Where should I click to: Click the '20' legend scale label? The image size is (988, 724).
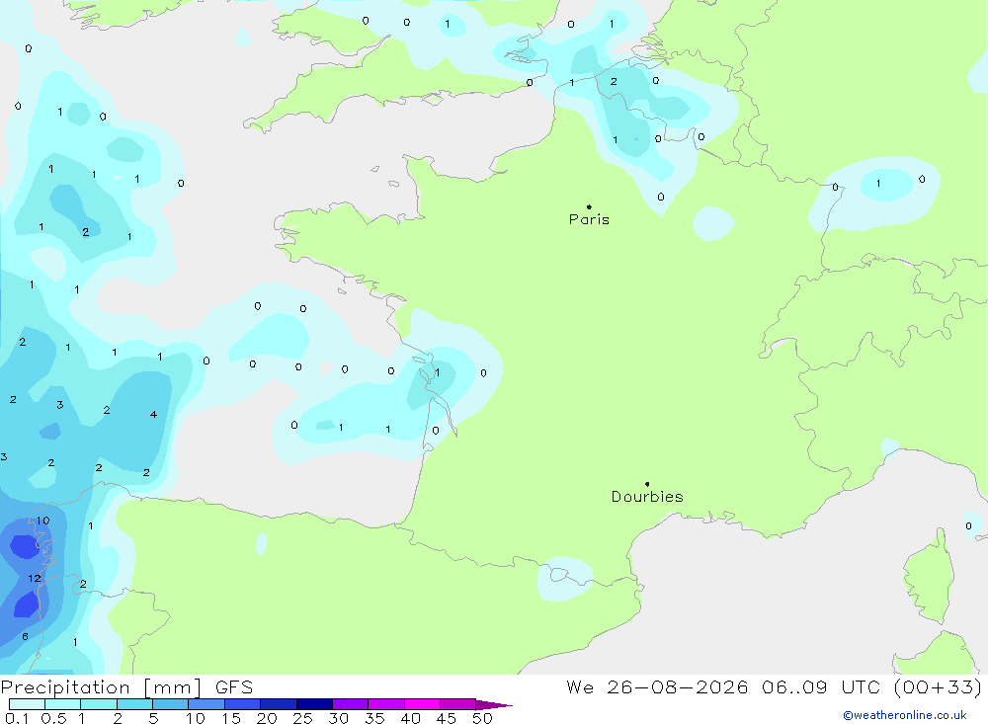(267, 718)
